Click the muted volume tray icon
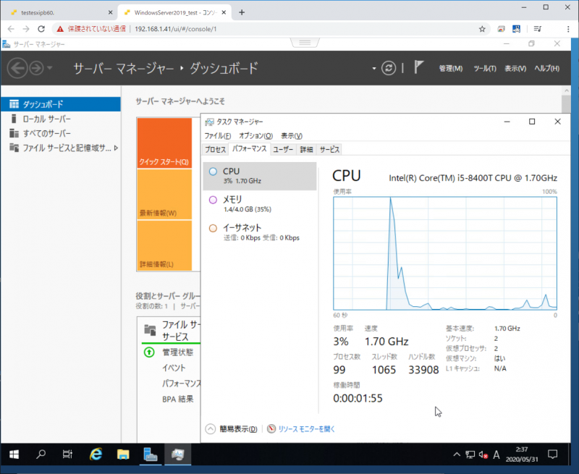The height and width of the screenshot is (474, 579). 483,454
